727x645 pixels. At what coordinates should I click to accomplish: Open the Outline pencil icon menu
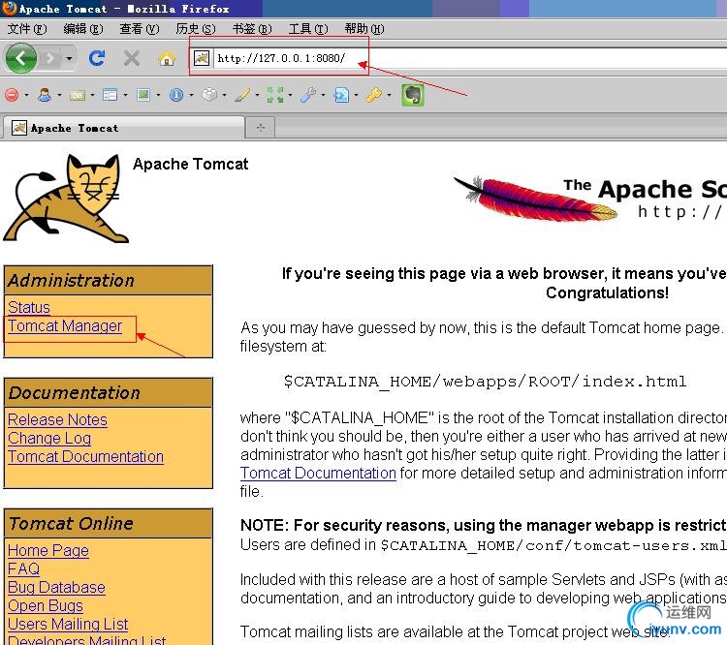(x=242, y=95)
